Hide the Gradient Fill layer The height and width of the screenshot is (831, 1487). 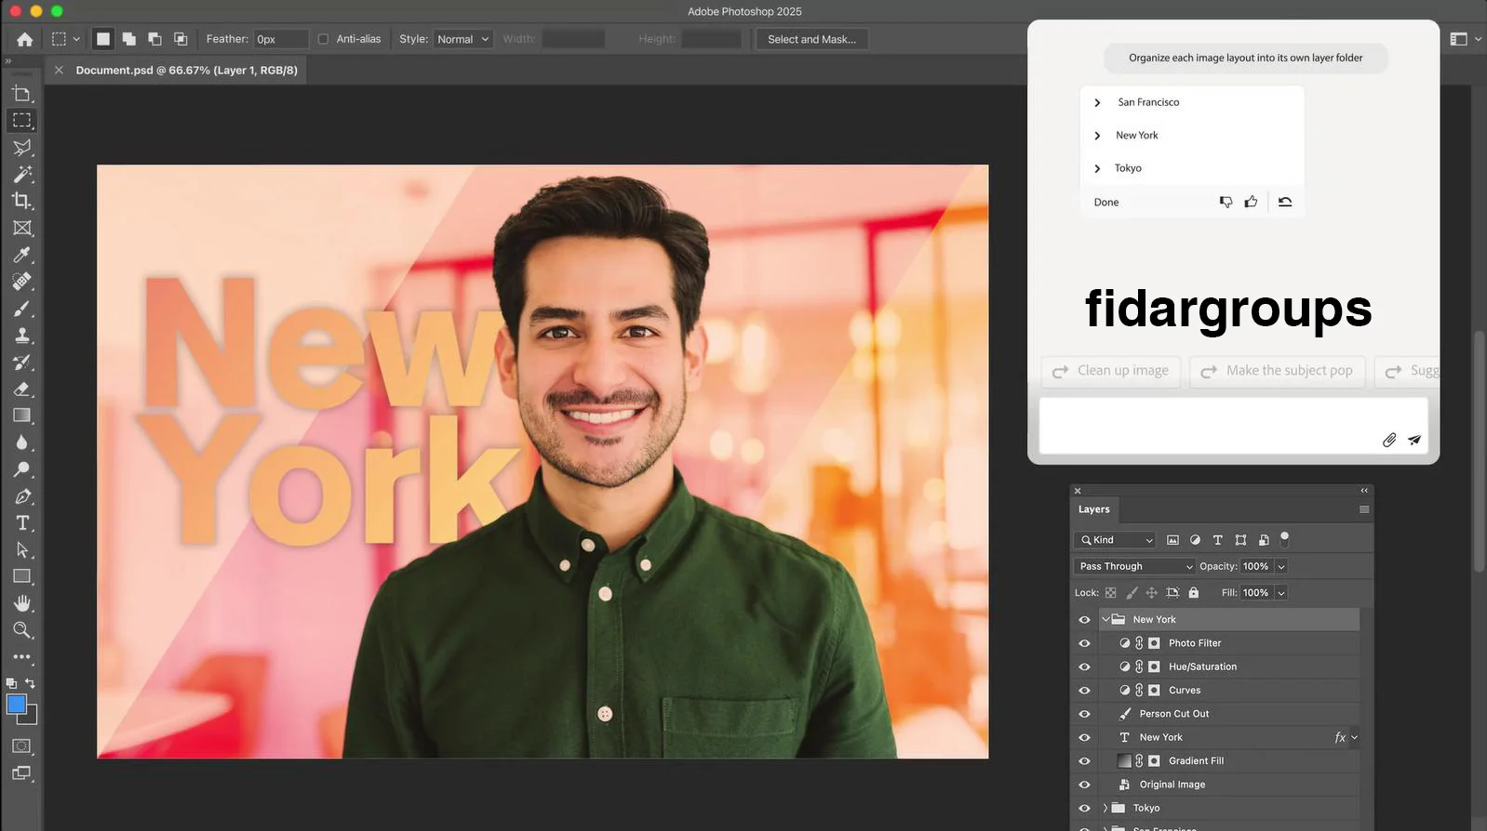tap(1084, 761)
